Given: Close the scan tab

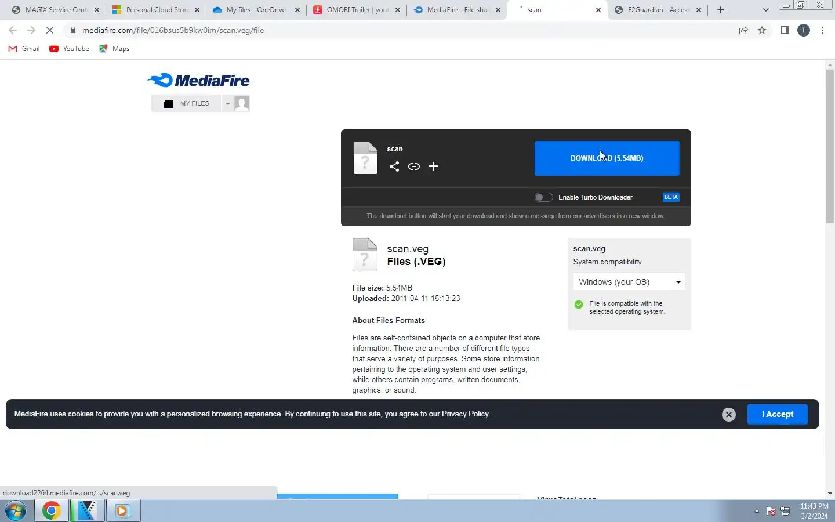Looking at the screenshot, I should pyautogui.click(x=598, y=10).
